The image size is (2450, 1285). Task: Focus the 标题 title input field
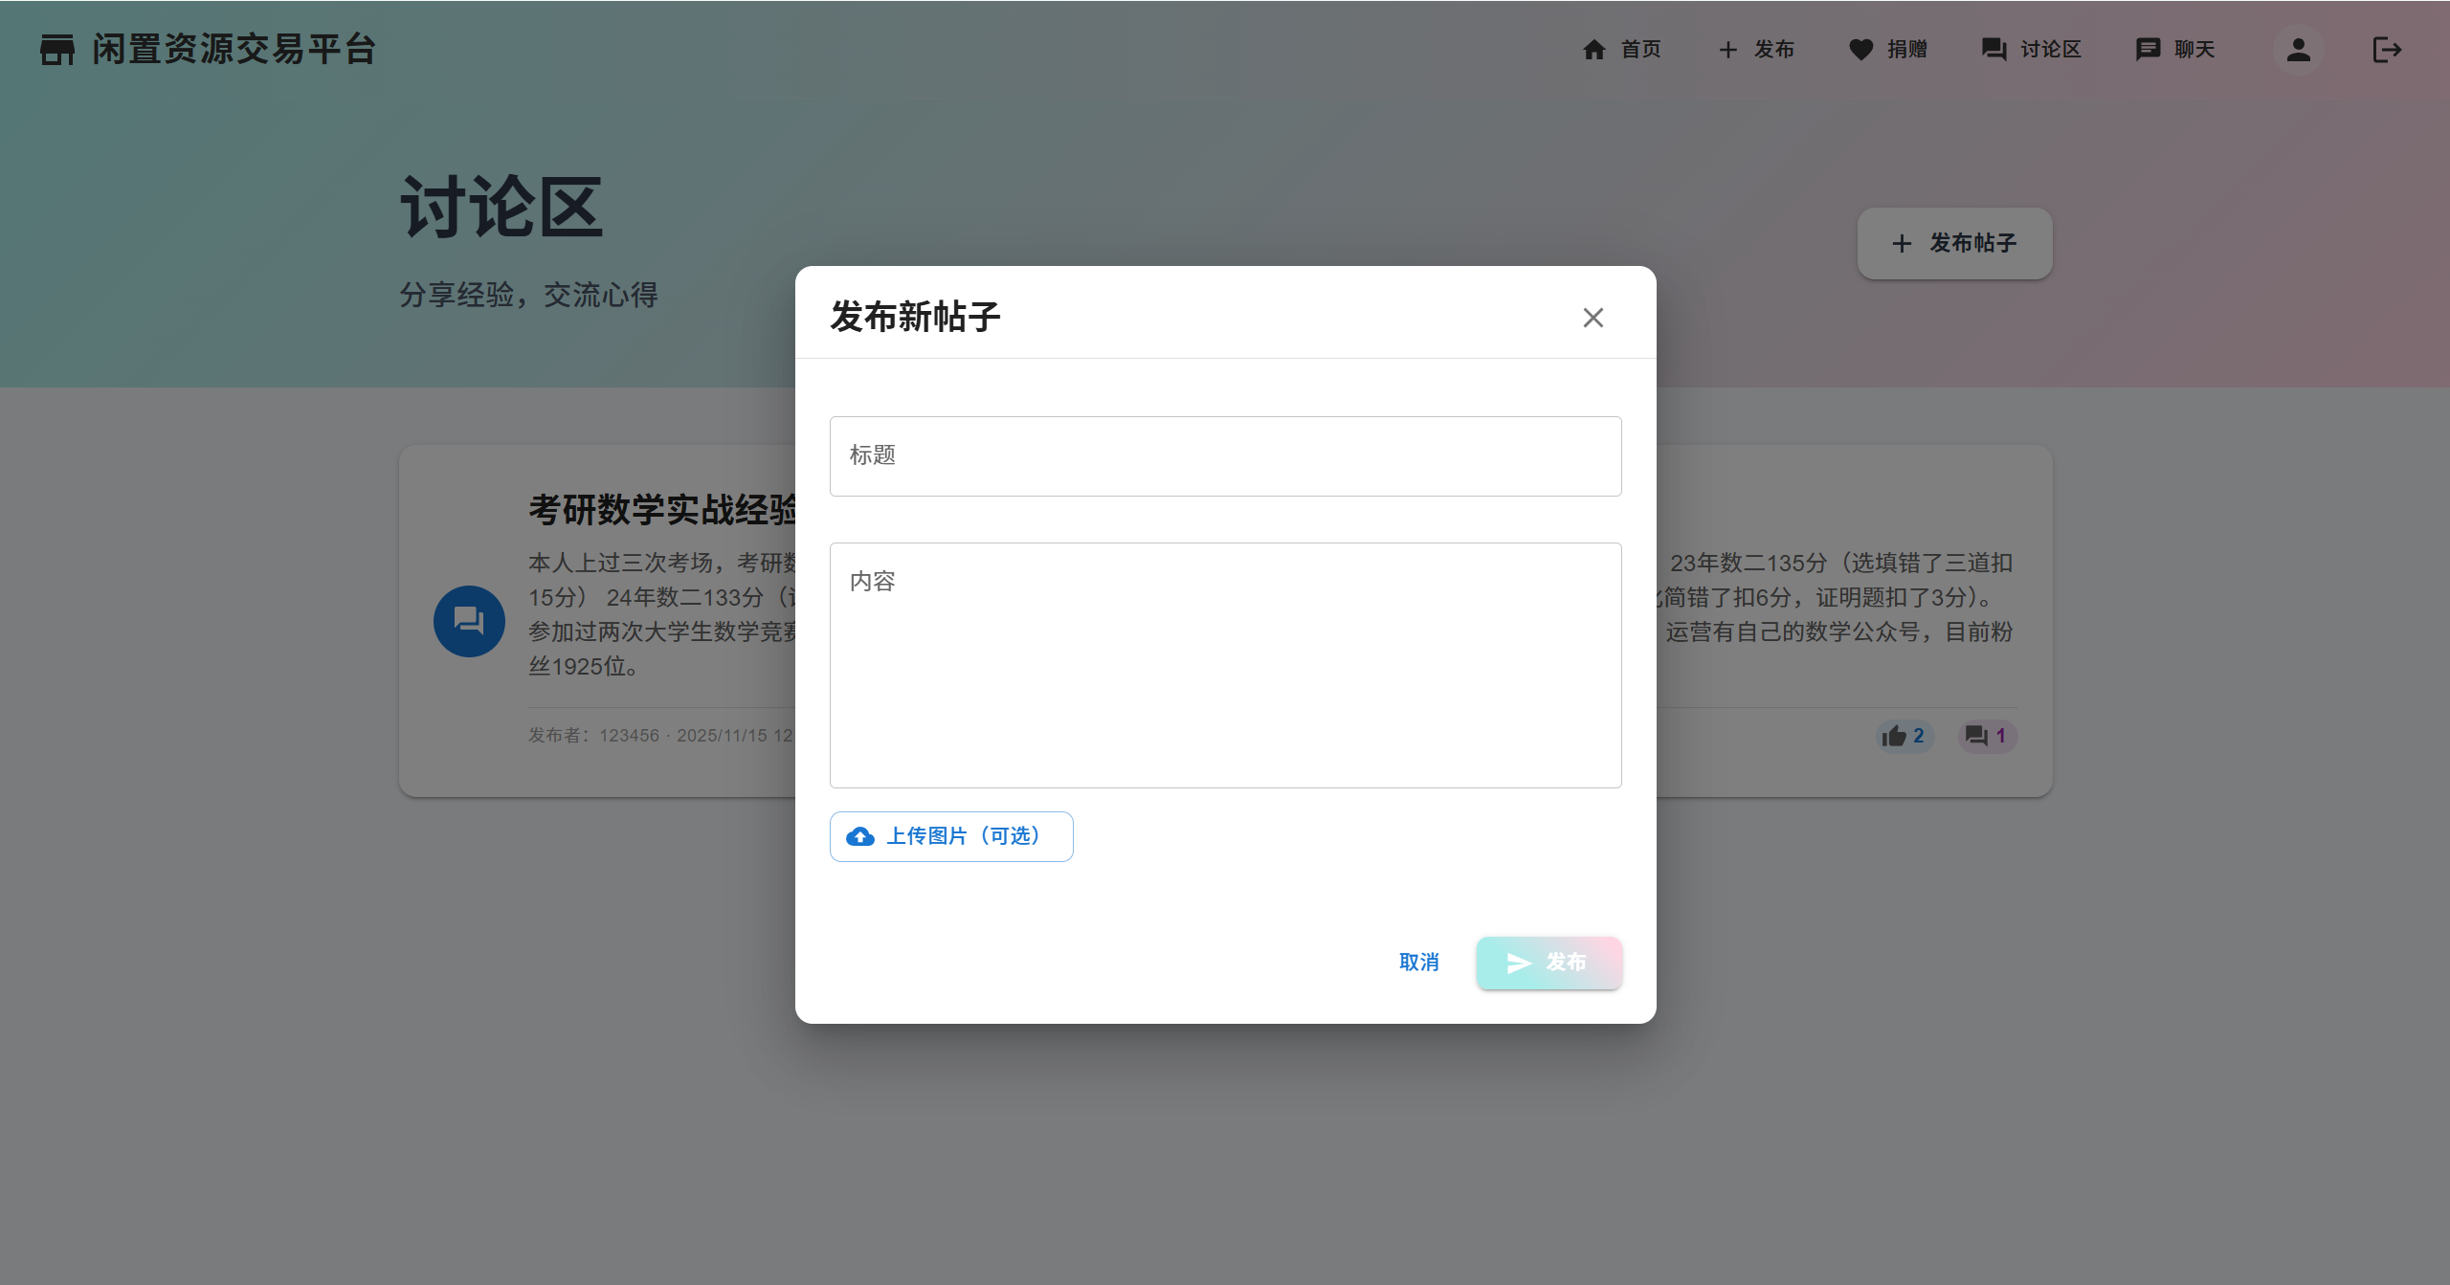1225,455
